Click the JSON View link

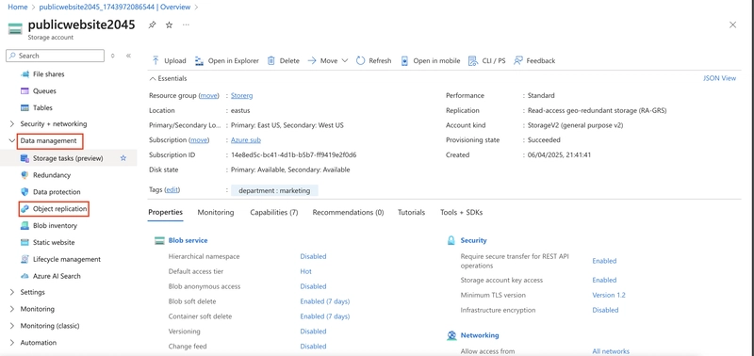719,78
